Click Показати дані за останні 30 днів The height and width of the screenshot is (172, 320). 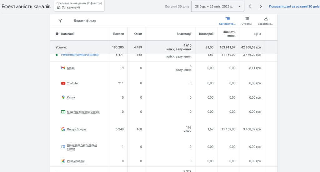pyautogui.click(x=294, y=6)
